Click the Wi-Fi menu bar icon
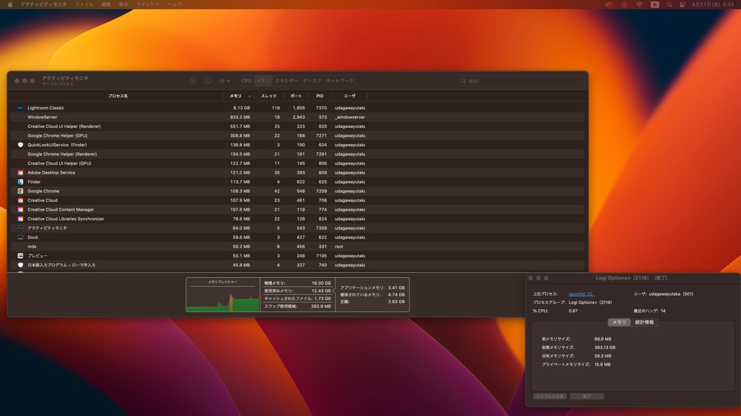This screenshot has width=741, height=416. tap(639, 4)
